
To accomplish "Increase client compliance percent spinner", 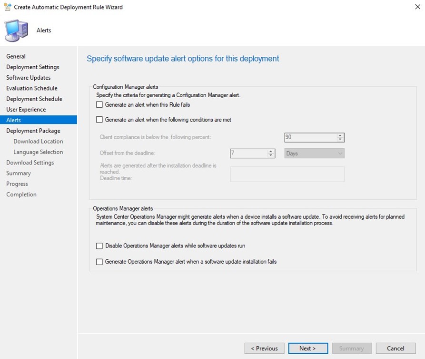I will [x=340, y=135].
